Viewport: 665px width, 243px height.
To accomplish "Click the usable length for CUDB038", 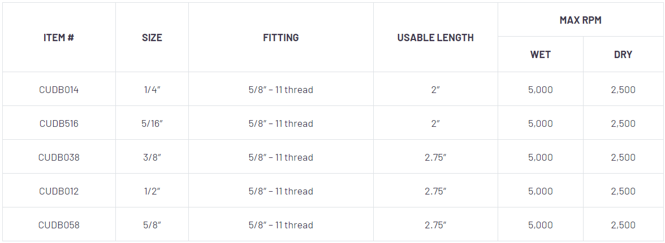I will coord(435,157).
